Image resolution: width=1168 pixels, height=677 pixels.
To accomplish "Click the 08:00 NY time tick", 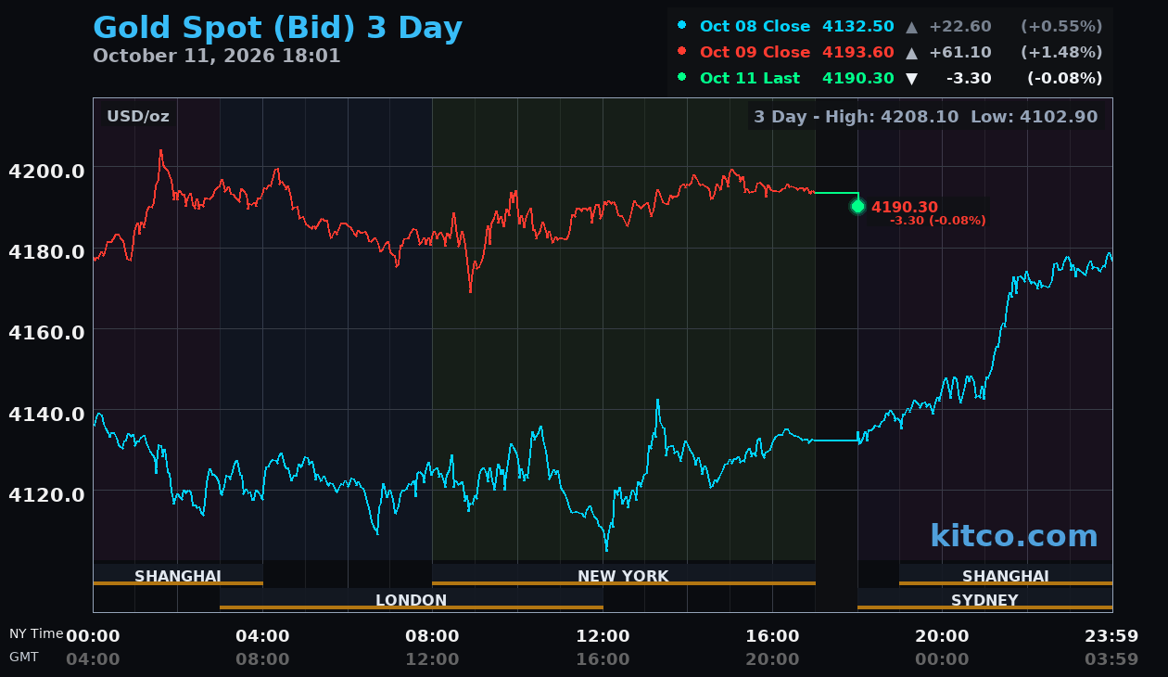I will (432, 636).
